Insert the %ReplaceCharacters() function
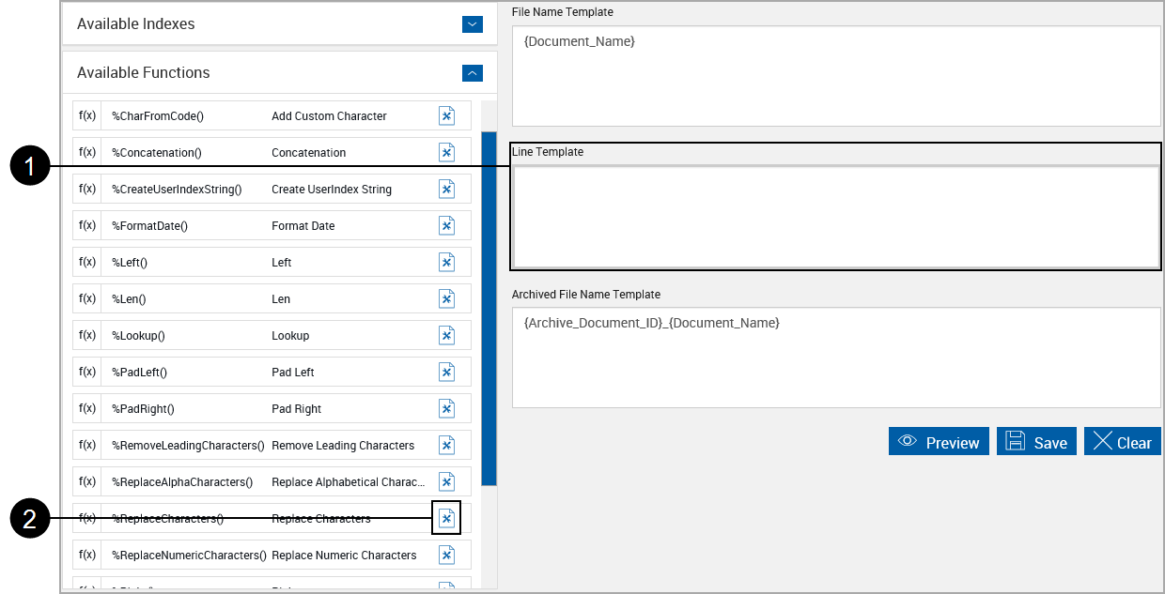 [x=447, y=517]
